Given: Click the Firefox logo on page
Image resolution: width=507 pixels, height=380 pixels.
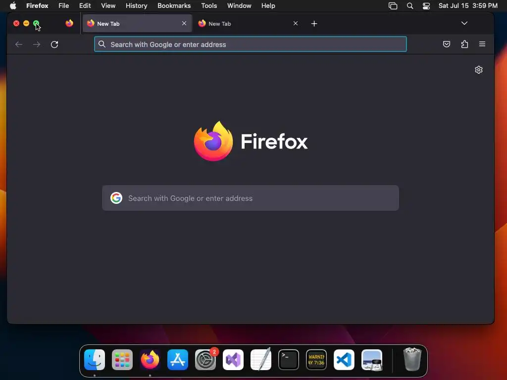Looking at the screenshot, I should click(251, 141).
